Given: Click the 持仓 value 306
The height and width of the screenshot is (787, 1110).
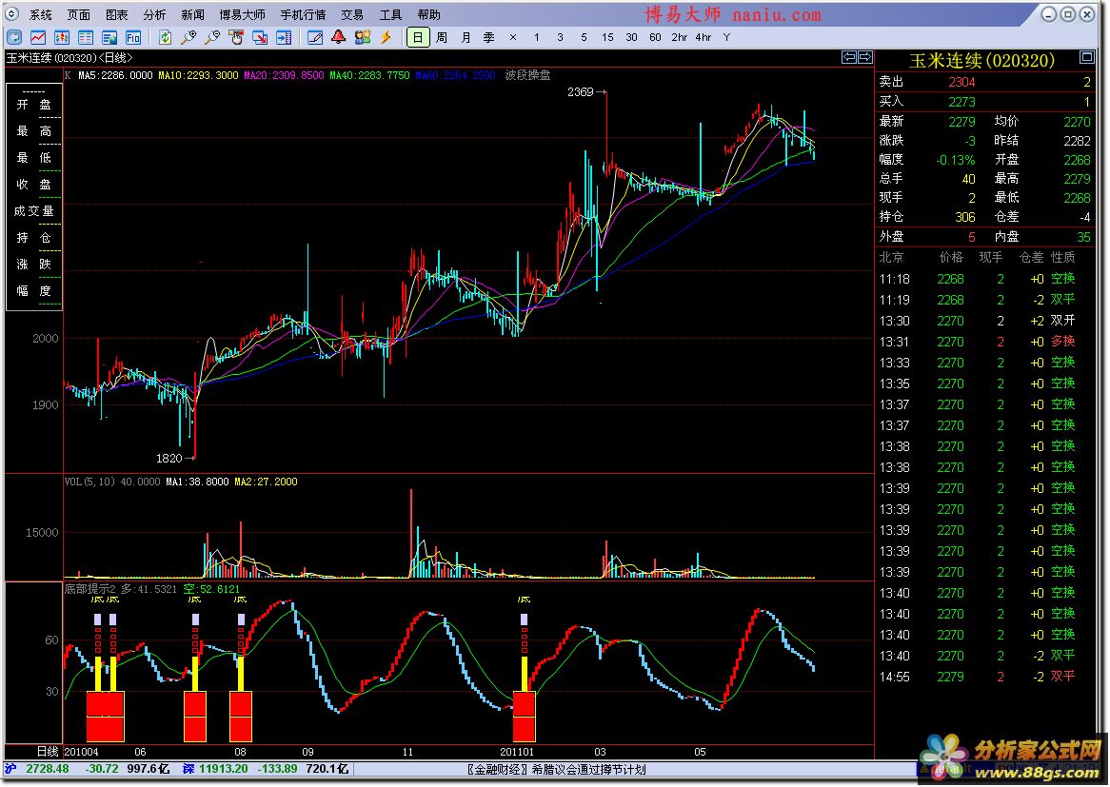Looking at the screenshot, I should (965, 217).
